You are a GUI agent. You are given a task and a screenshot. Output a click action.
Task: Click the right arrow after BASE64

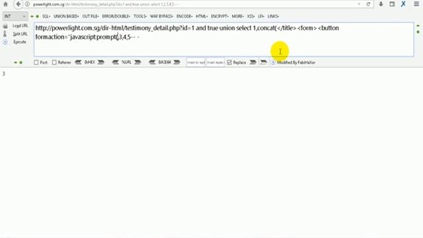point(176,62)
